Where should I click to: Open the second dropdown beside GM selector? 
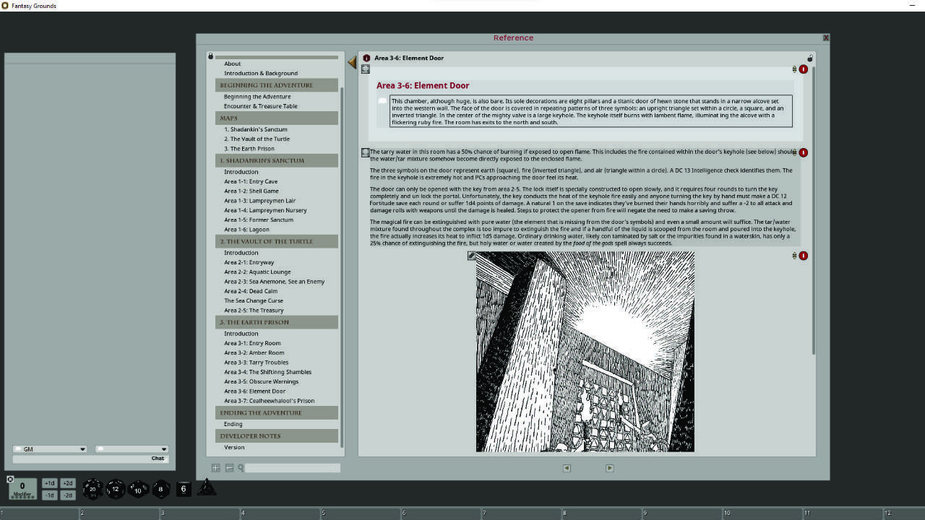coord(132,448)
